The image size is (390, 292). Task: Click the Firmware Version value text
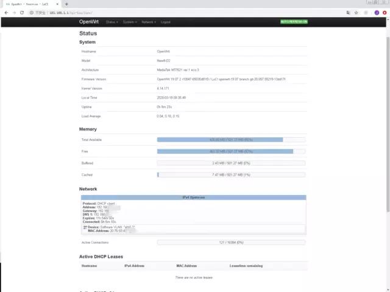click(221, 79)
